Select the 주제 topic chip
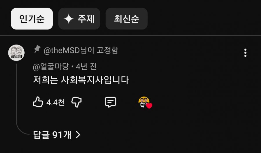Image resolution: width=261 pixels, height=153 pixels. click(79, 19)
